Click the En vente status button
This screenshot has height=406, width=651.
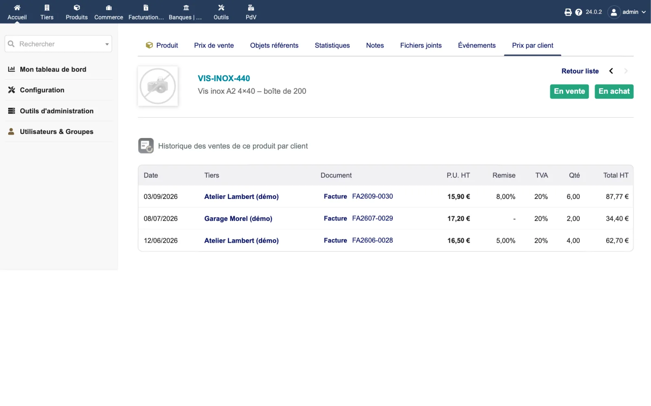point(569,91)
